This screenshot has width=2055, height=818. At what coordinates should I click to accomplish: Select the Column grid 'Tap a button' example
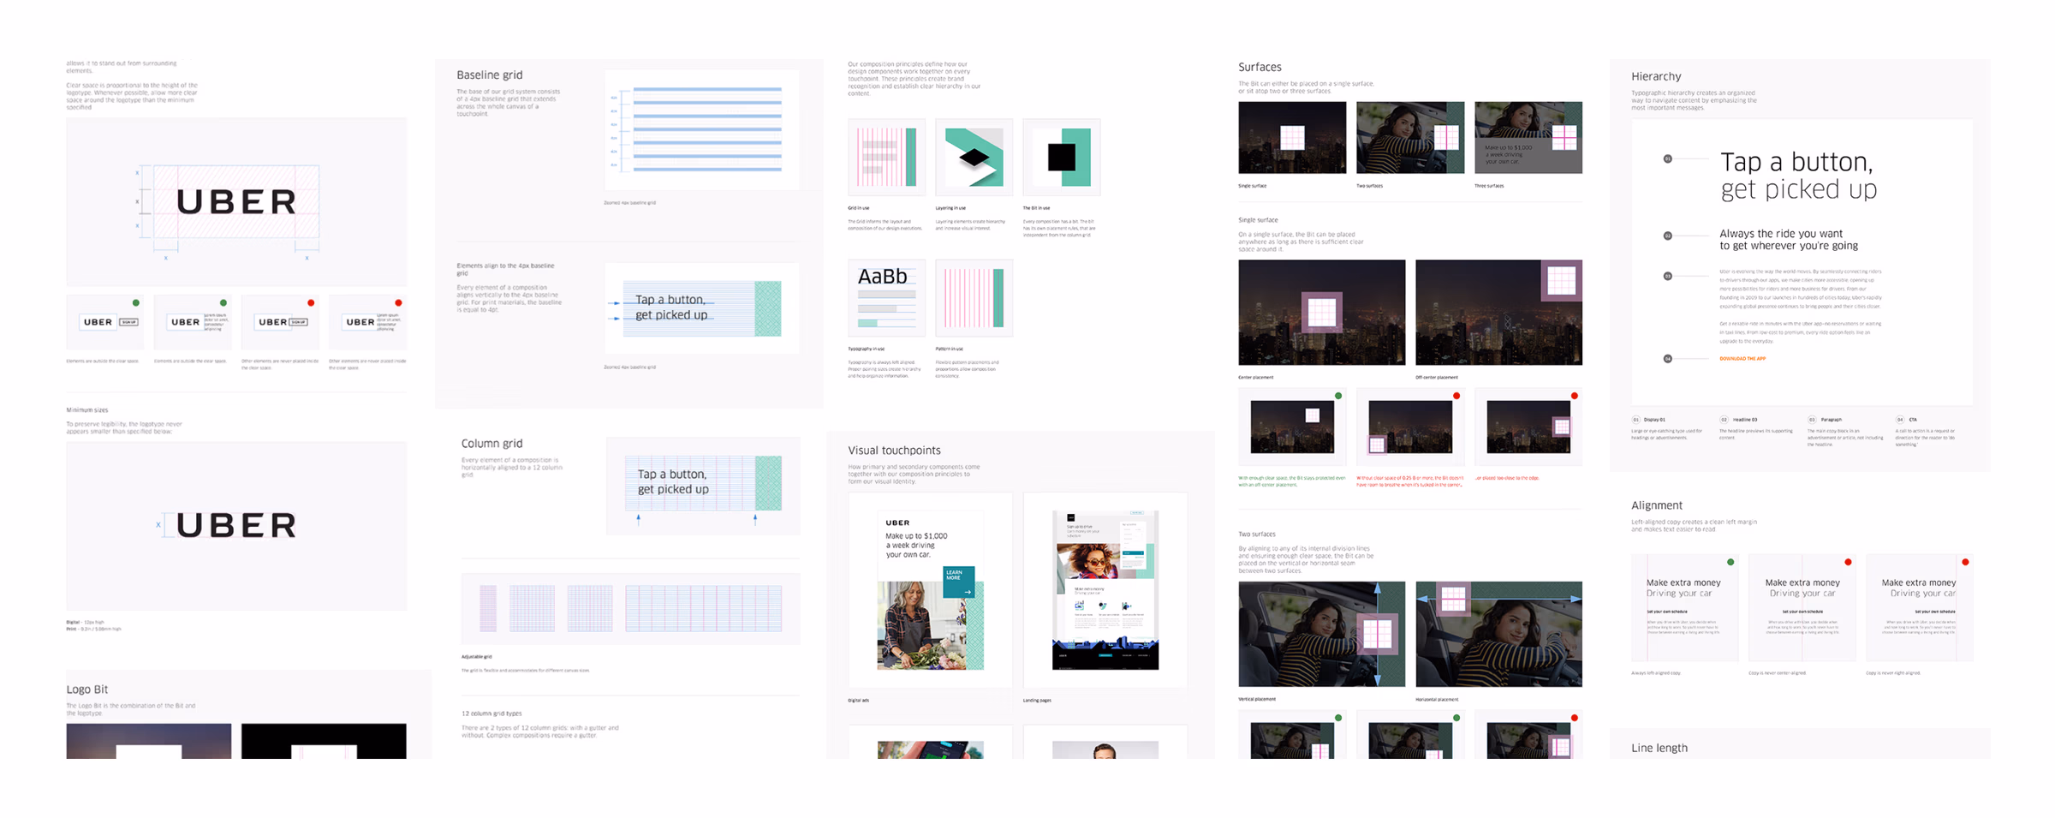703,486
